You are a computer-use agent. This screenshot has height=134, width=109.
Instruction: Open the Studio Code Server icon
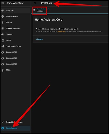tap(3, 46)
